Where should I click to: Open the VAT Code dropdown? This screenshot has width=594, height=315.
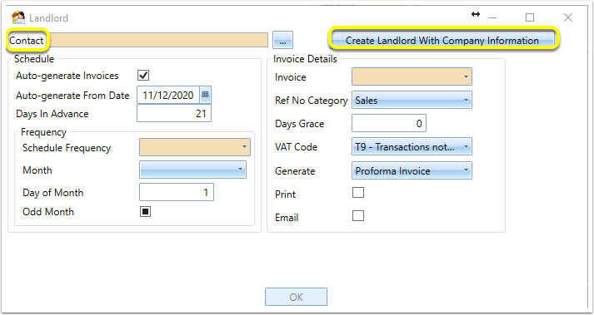click(412, 147)
